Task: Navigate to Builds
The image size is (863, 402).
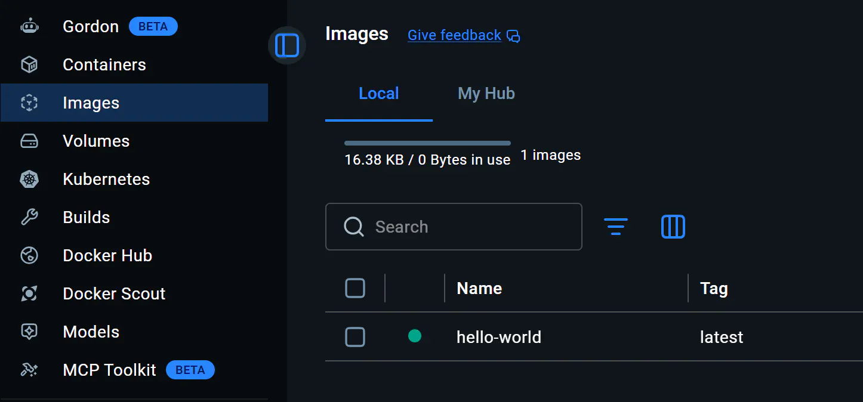Action: point(134,217)
